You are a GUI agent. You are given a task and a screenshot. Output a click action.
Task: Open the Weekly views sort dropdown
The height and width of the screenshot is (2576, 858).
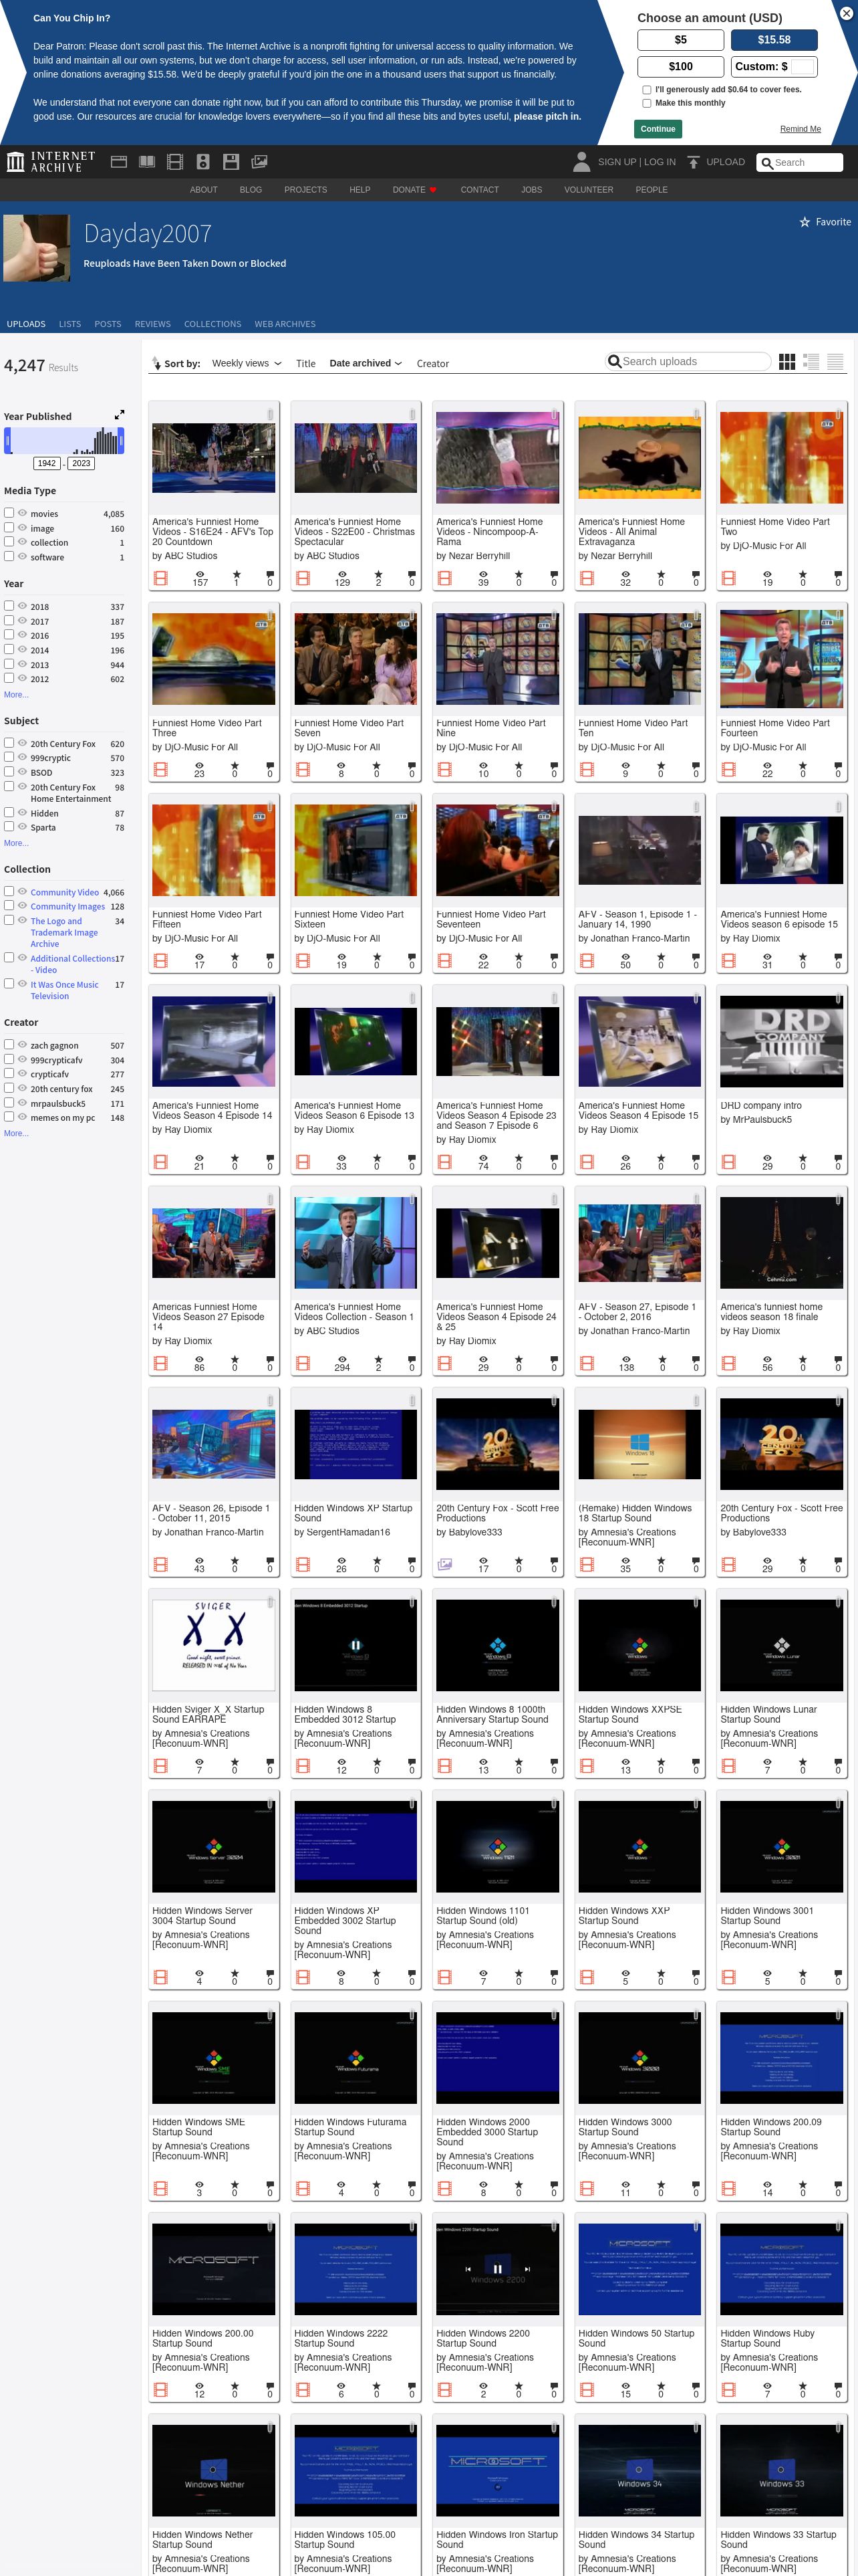pyautogui.click(x=247, y=363)
